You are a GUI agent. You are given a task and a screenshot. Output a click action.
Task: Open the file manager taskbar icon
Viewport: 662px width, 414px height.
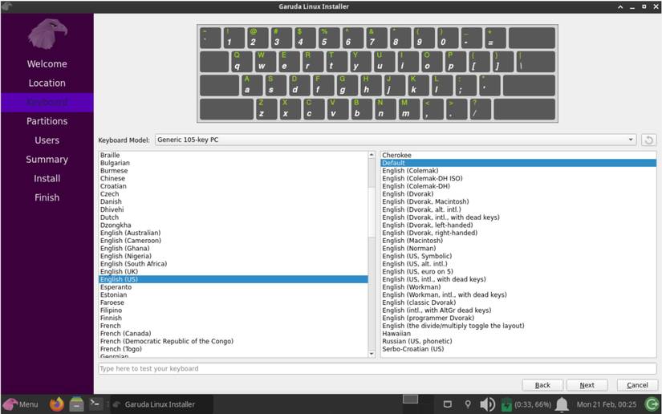click(x=76, y=404)
